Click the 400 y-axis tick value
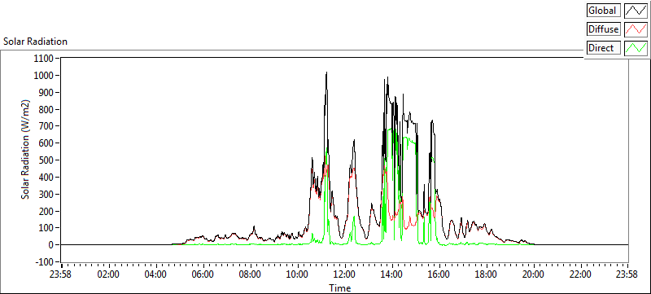 pyautogui.click(x=47, y=178)
